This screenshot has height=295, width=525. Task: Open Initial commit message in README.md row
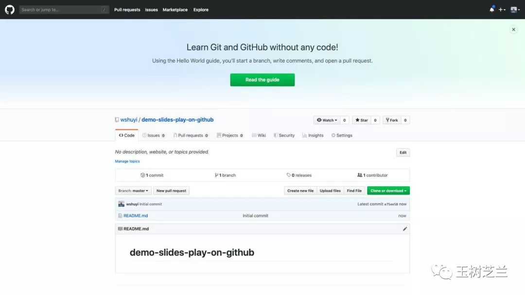tap(256, 216)
